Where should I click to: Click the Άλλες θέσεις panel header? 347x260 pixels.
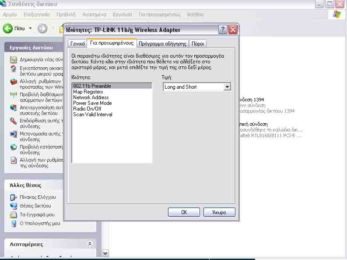34,185
